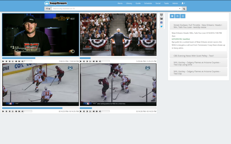231x144 pixels.
Task: Play the Street Outlaws video player
Action: click(x=3, y=61)
